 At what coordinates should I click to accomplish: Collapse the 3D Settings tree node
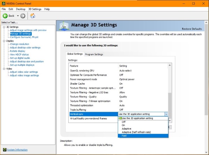[4, 27]
